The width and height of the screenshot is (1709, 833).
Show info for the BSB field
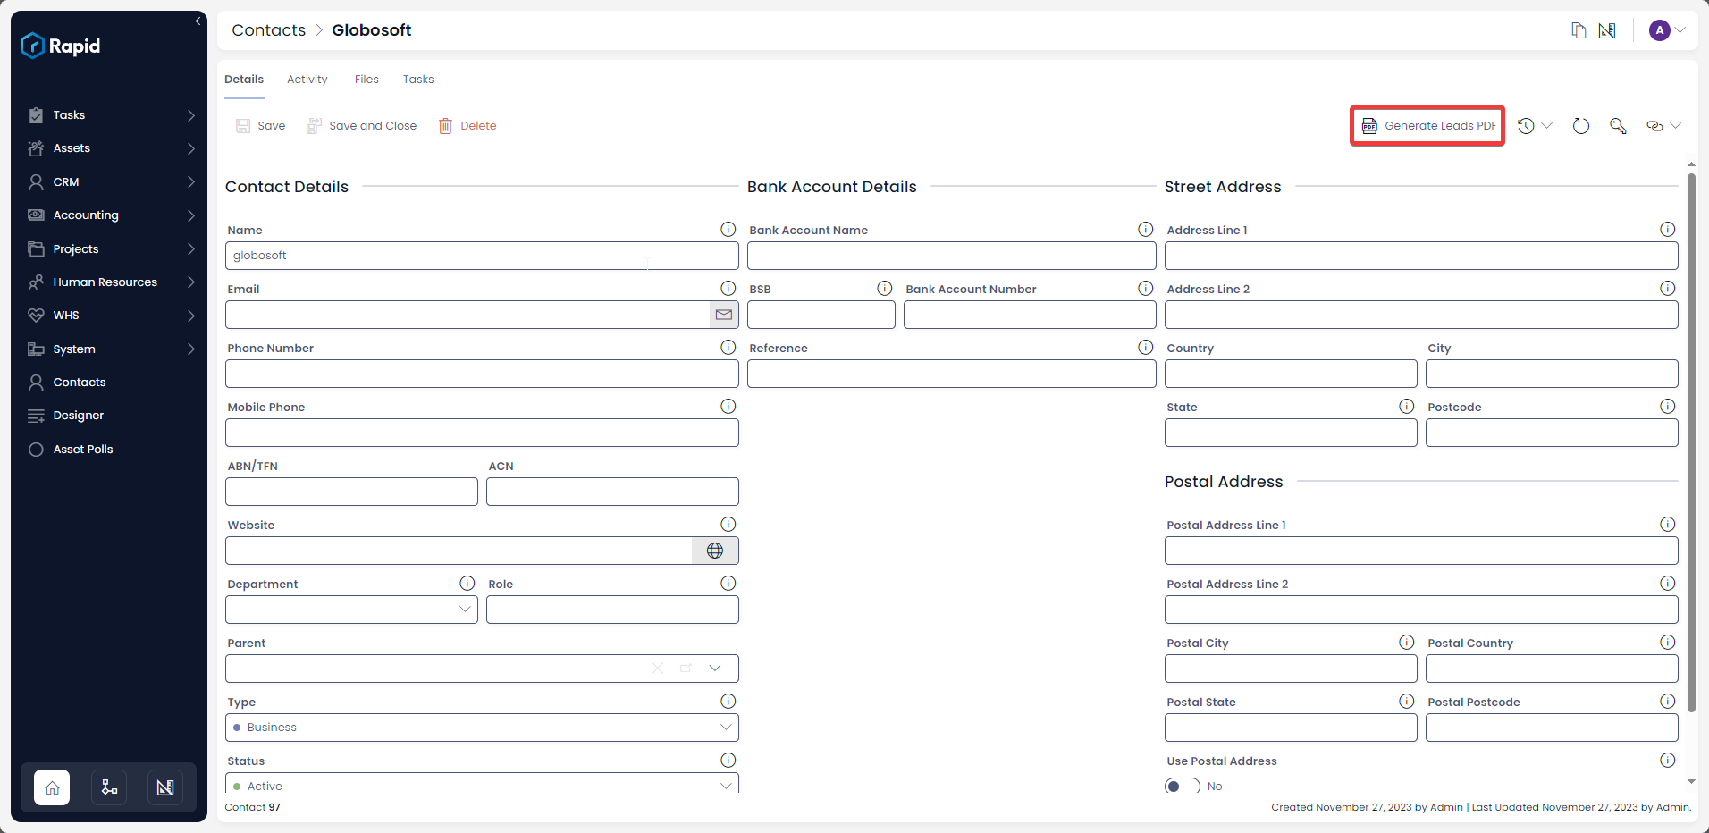click(x=885, y=288)
